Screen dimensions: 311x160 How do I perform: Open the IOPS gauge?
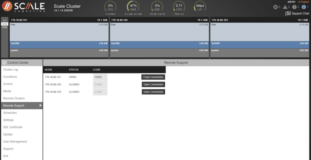[179, 7]
